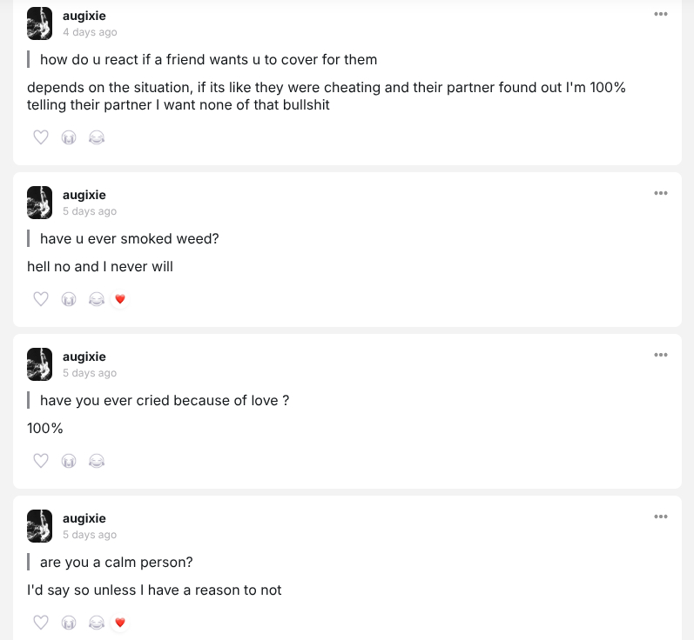
Task: Open augixie profile from the top post username
Action: (x=84, y=16)
